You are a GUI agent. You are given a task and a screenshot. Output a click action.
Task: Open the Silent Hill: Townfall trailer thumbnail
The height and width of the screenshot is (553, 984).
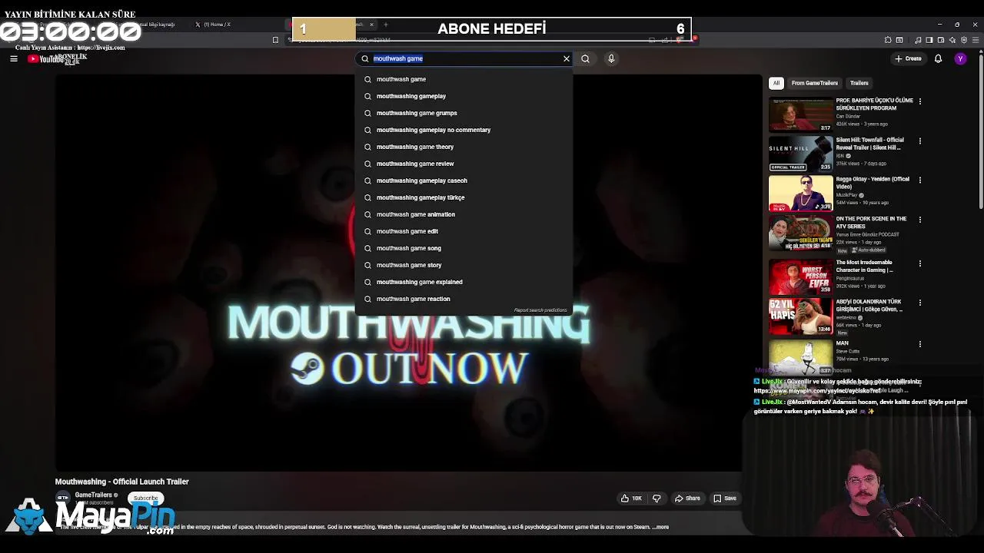(x=800, y=154)
